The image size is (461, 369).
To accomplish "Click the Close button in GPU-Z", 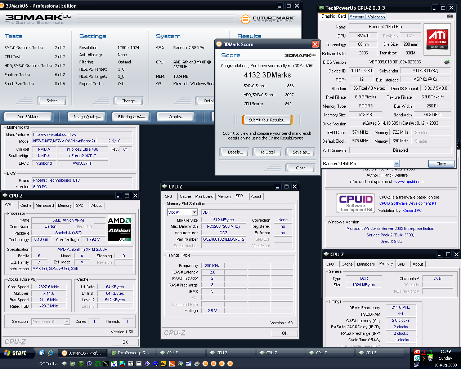I will (x=441, y=164).
